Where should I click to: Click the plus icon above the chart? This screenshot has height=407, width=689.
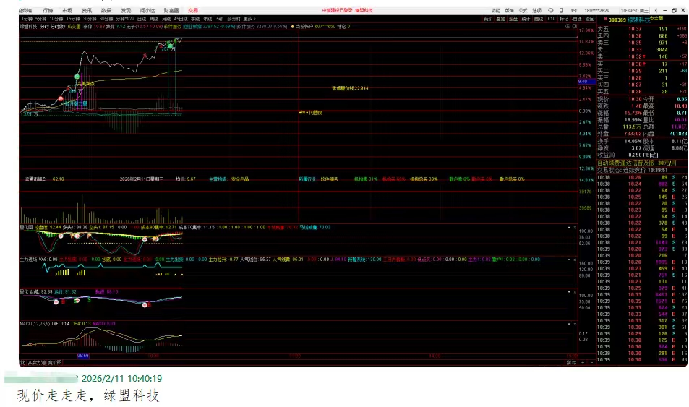coord(568,26)
